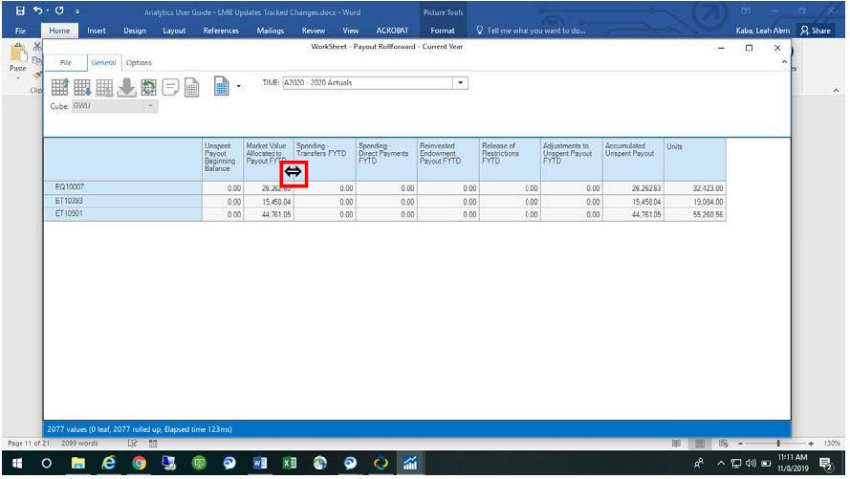Collapse the Word ribbon with the chevron
Image resolution: width=850 pixels, height=479 pixels.
coord(836,91)
